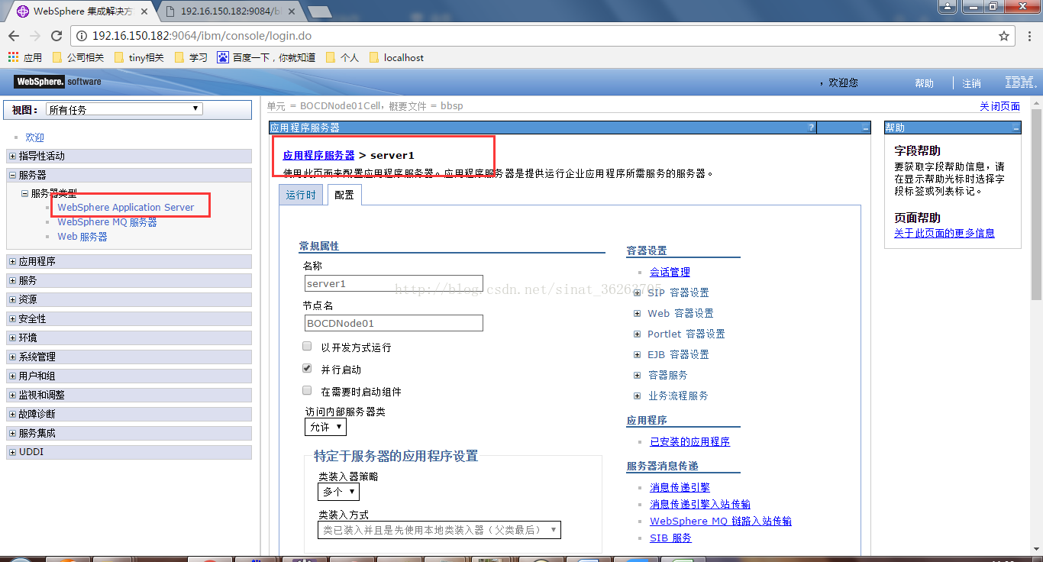The height and width of the screenshot is (562, 1043).
Task: Expand 容器服务 section
Action: coord(638,375)
